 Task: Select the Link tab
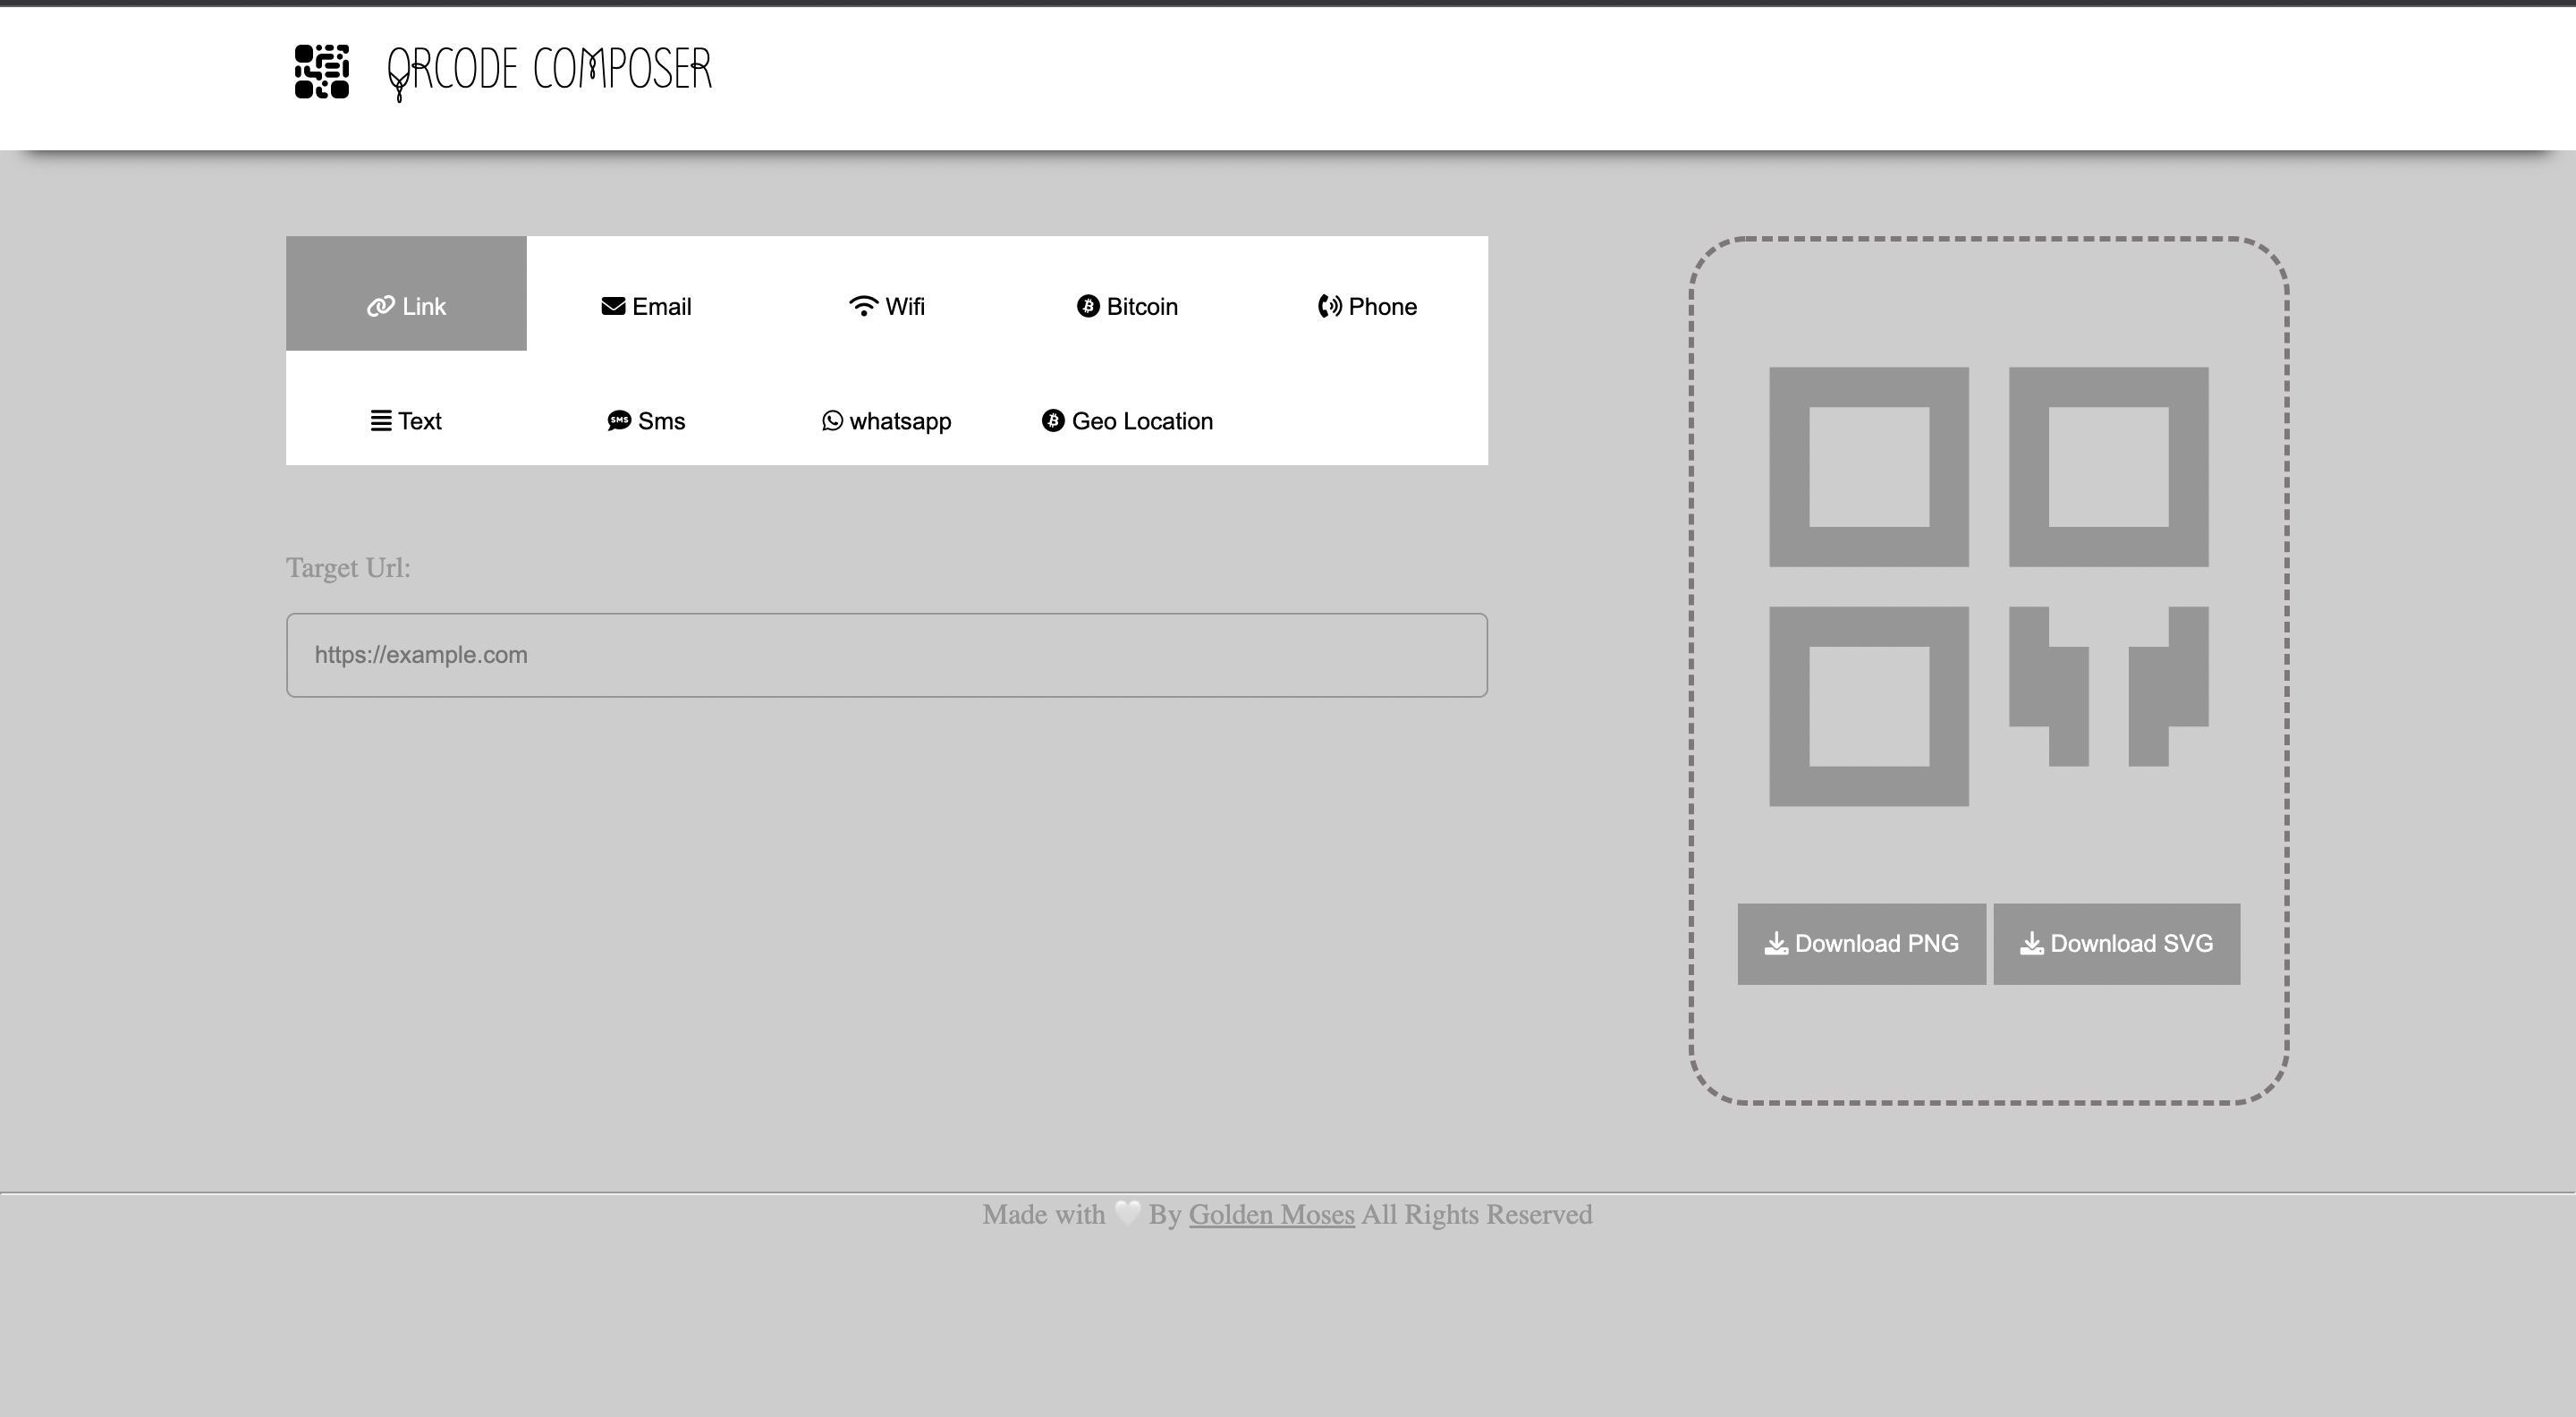tap(406, 293)
